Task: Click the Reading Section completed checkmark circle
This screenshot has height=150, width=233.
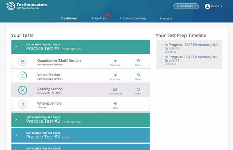Action: 22,90
